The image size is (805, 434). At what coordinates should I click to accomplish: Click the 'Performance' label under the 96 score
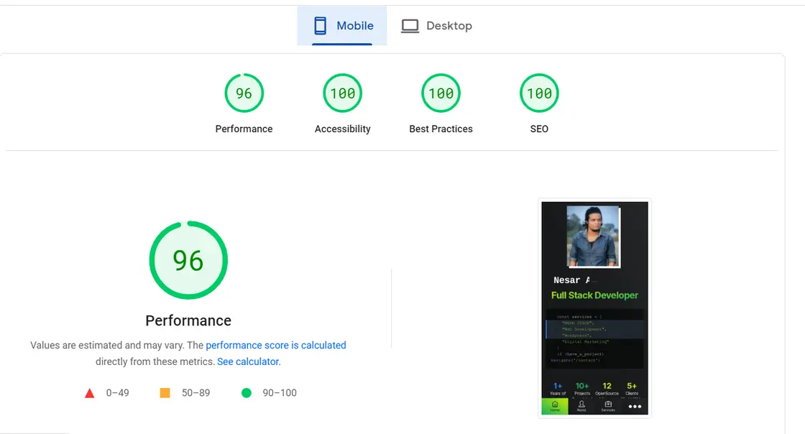click(x=244, y=129)
